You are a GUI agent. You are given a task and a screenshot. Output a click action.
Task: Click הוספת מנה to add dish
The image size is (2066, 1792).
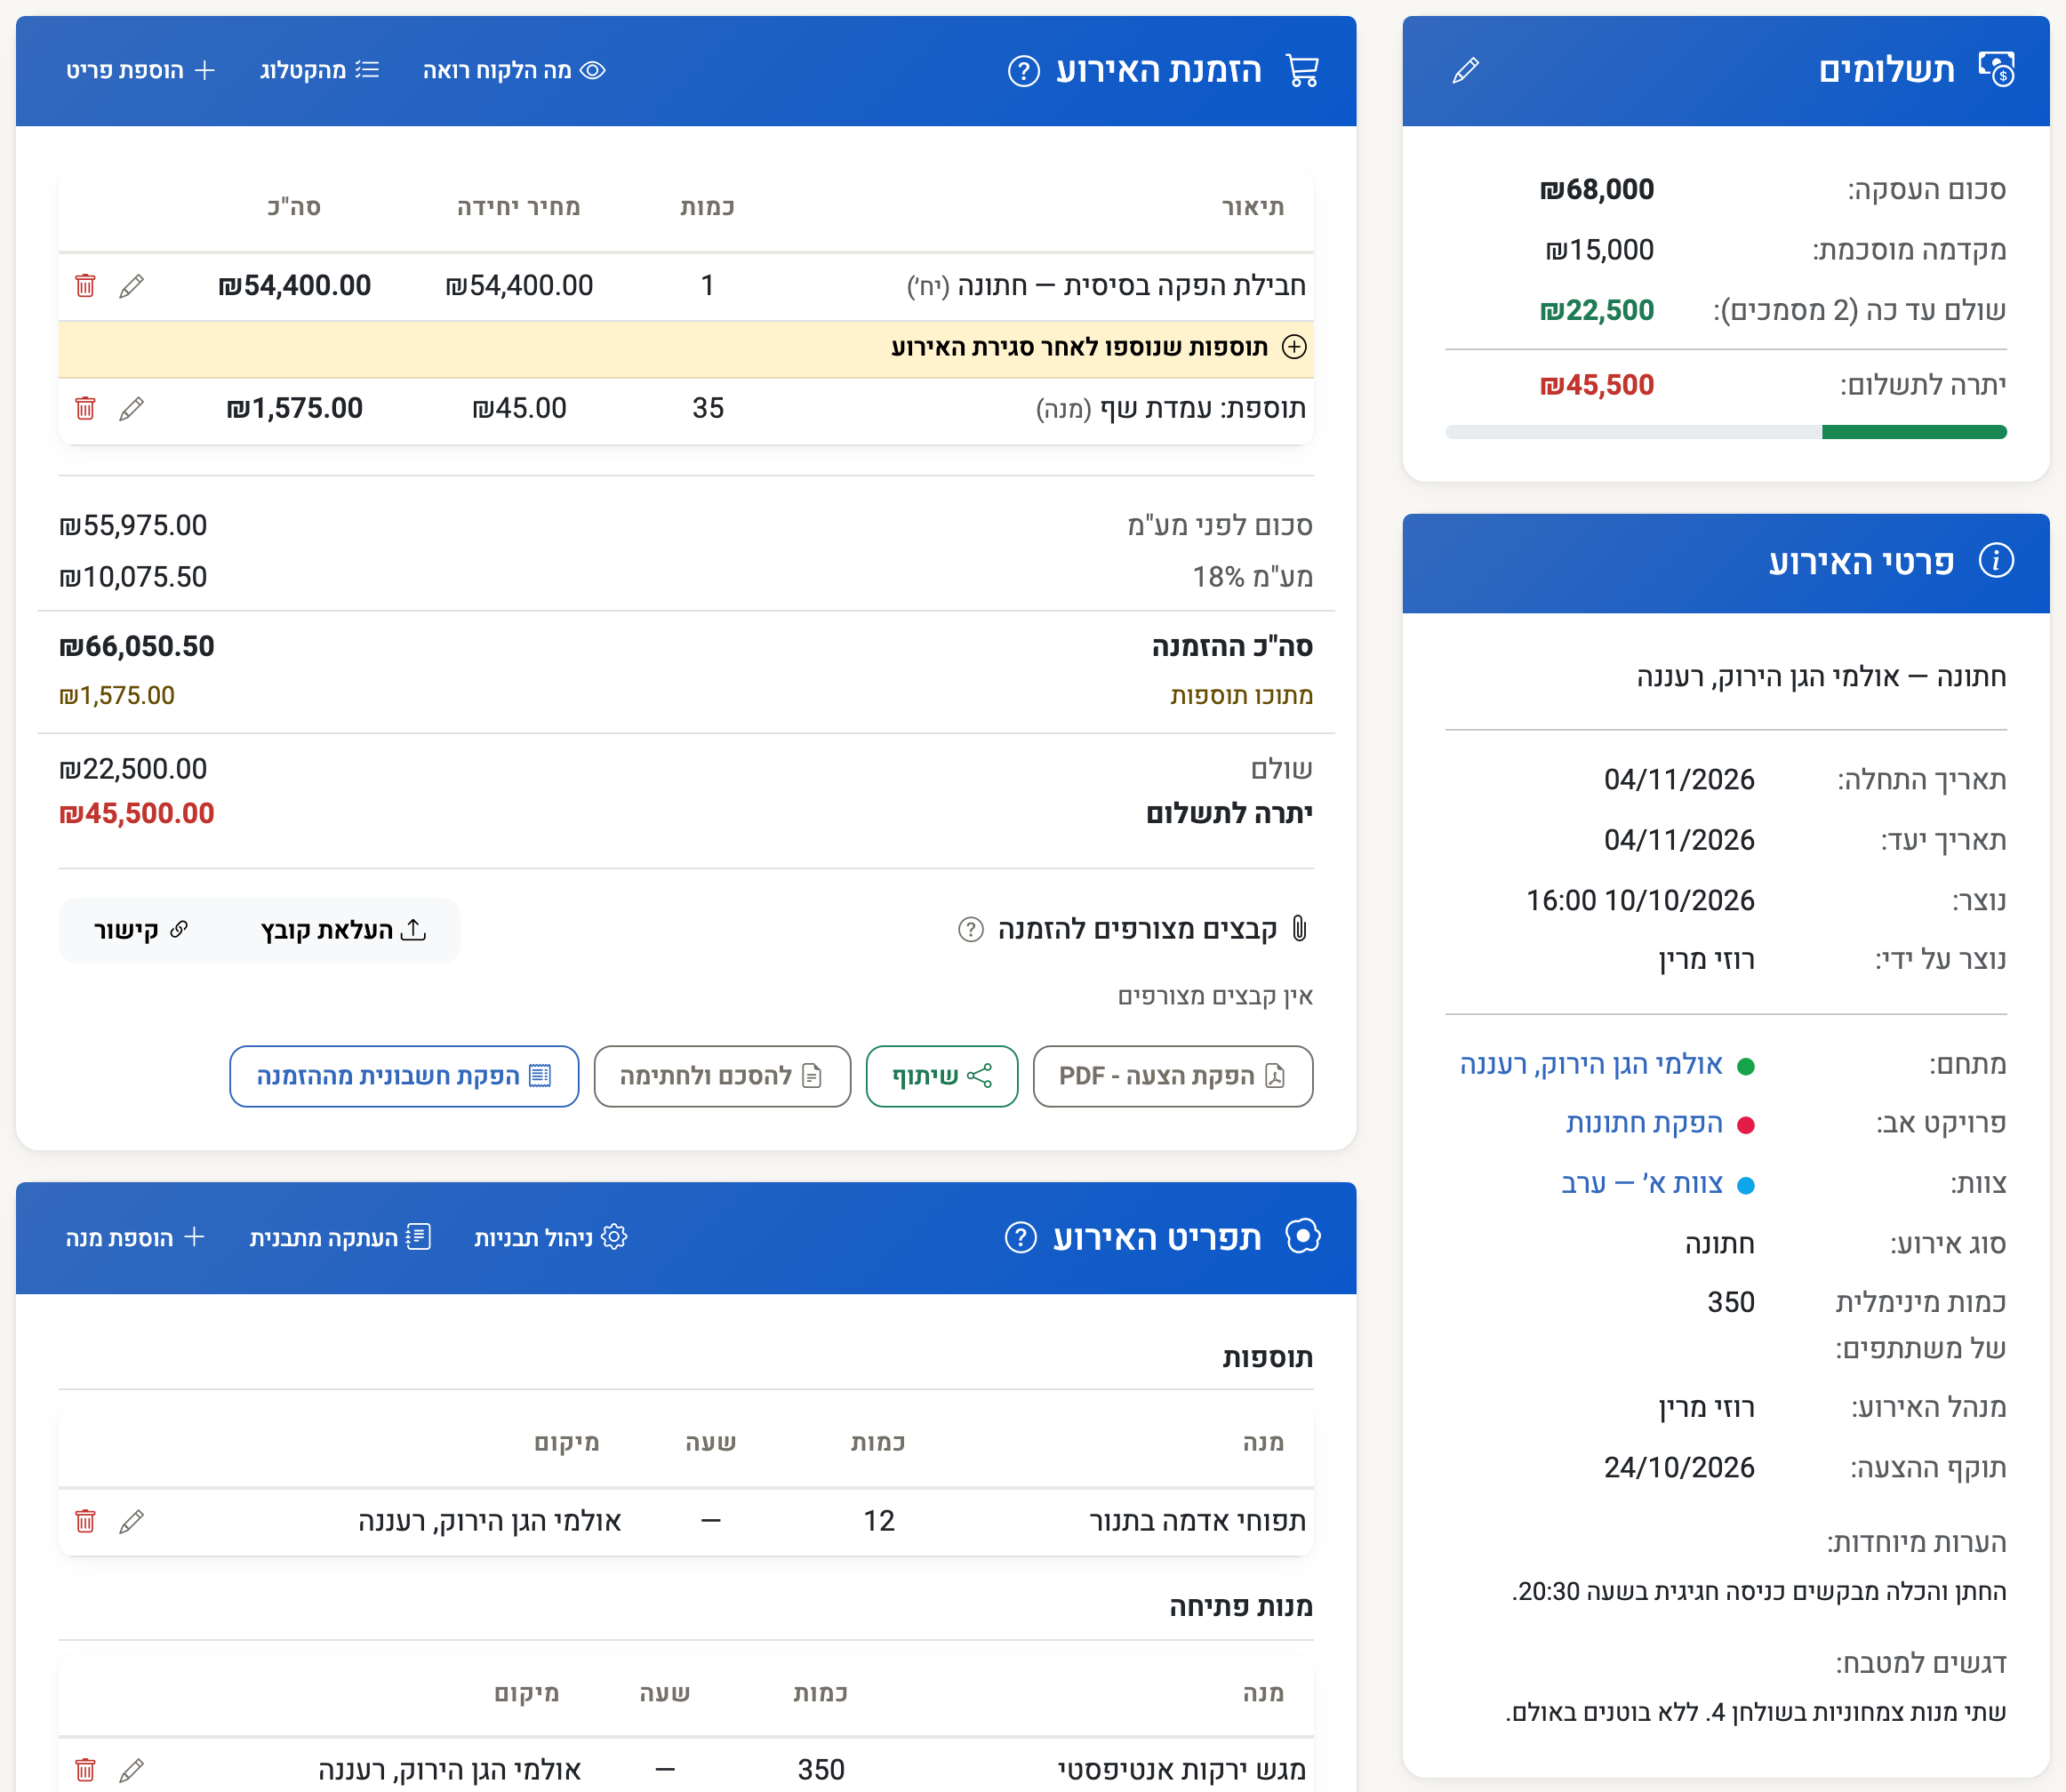[135, 1238]
